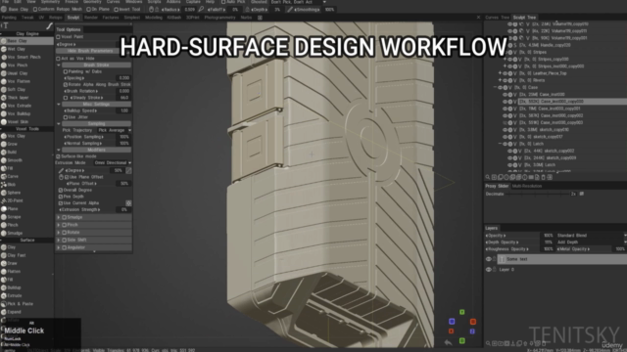Image resolution: width=627 pixels, height=352 pixels.
Task: Expand the Angulator modifier section
Action: (x=59, y=247)
